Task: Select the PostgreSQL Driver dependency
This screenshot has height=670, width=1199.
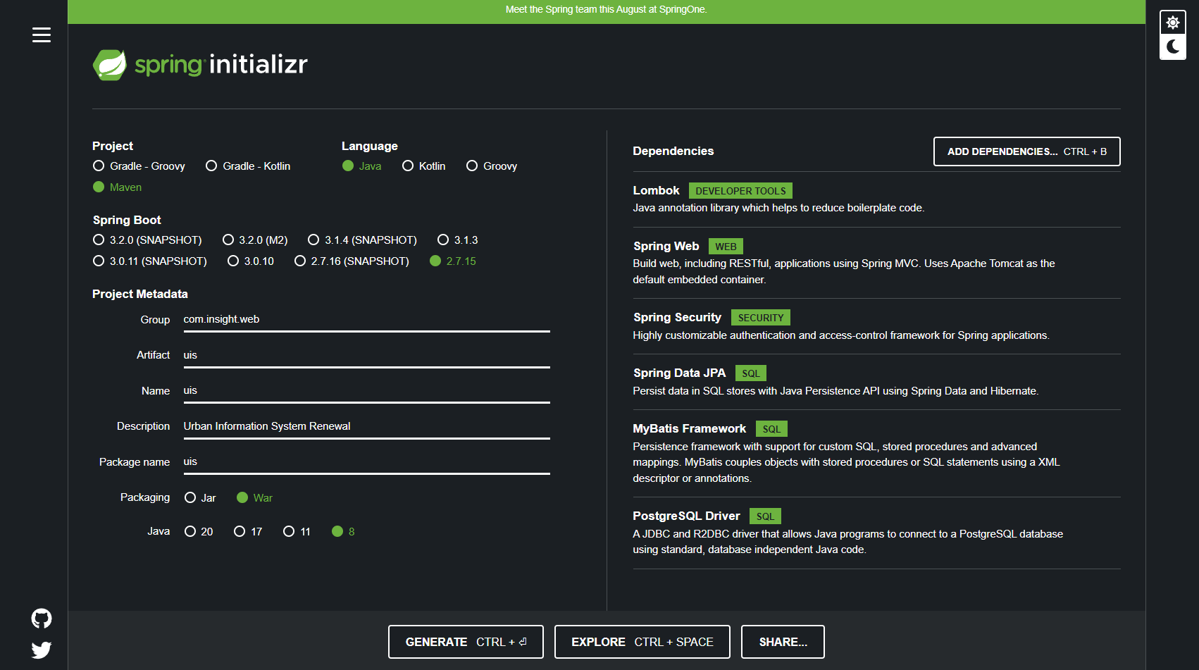Action: coord(876,533)
